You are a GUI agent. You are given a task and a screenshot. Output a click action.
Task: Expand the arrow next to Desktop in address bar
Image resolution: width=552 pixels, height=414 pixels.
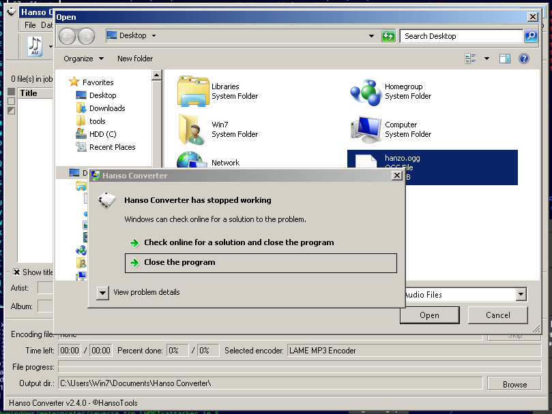(x=154, y=35)
